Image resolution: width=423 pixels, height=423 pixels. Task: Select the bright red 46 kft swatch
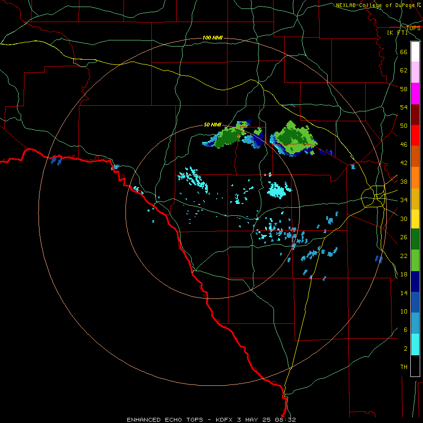pos(415,135)
